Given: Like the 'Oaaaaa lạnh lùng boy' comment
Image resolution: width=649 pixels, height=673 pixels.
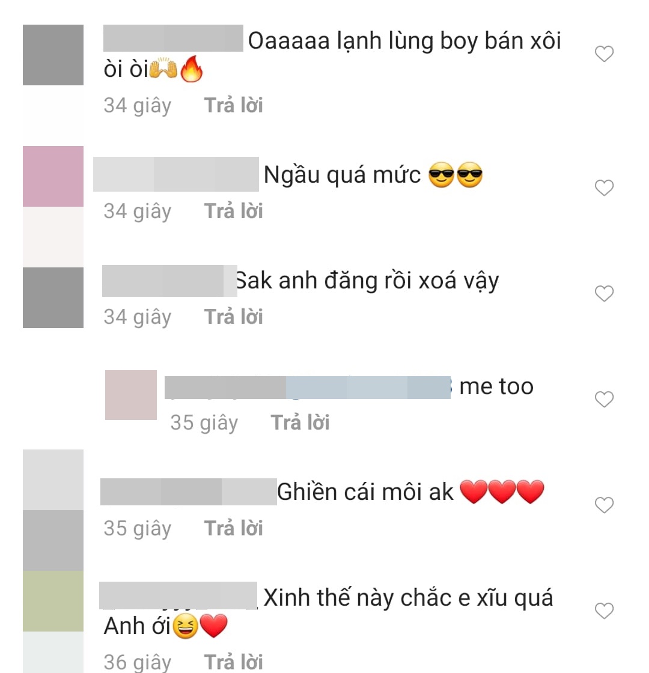Looking at the screenshot, I should click(604, 53).
